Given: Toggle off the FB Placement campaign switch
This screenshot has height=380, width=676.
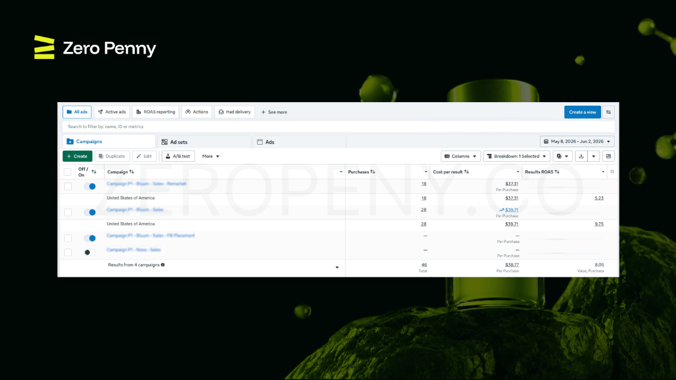Looking at the screenshot, I should pos(90,238).
